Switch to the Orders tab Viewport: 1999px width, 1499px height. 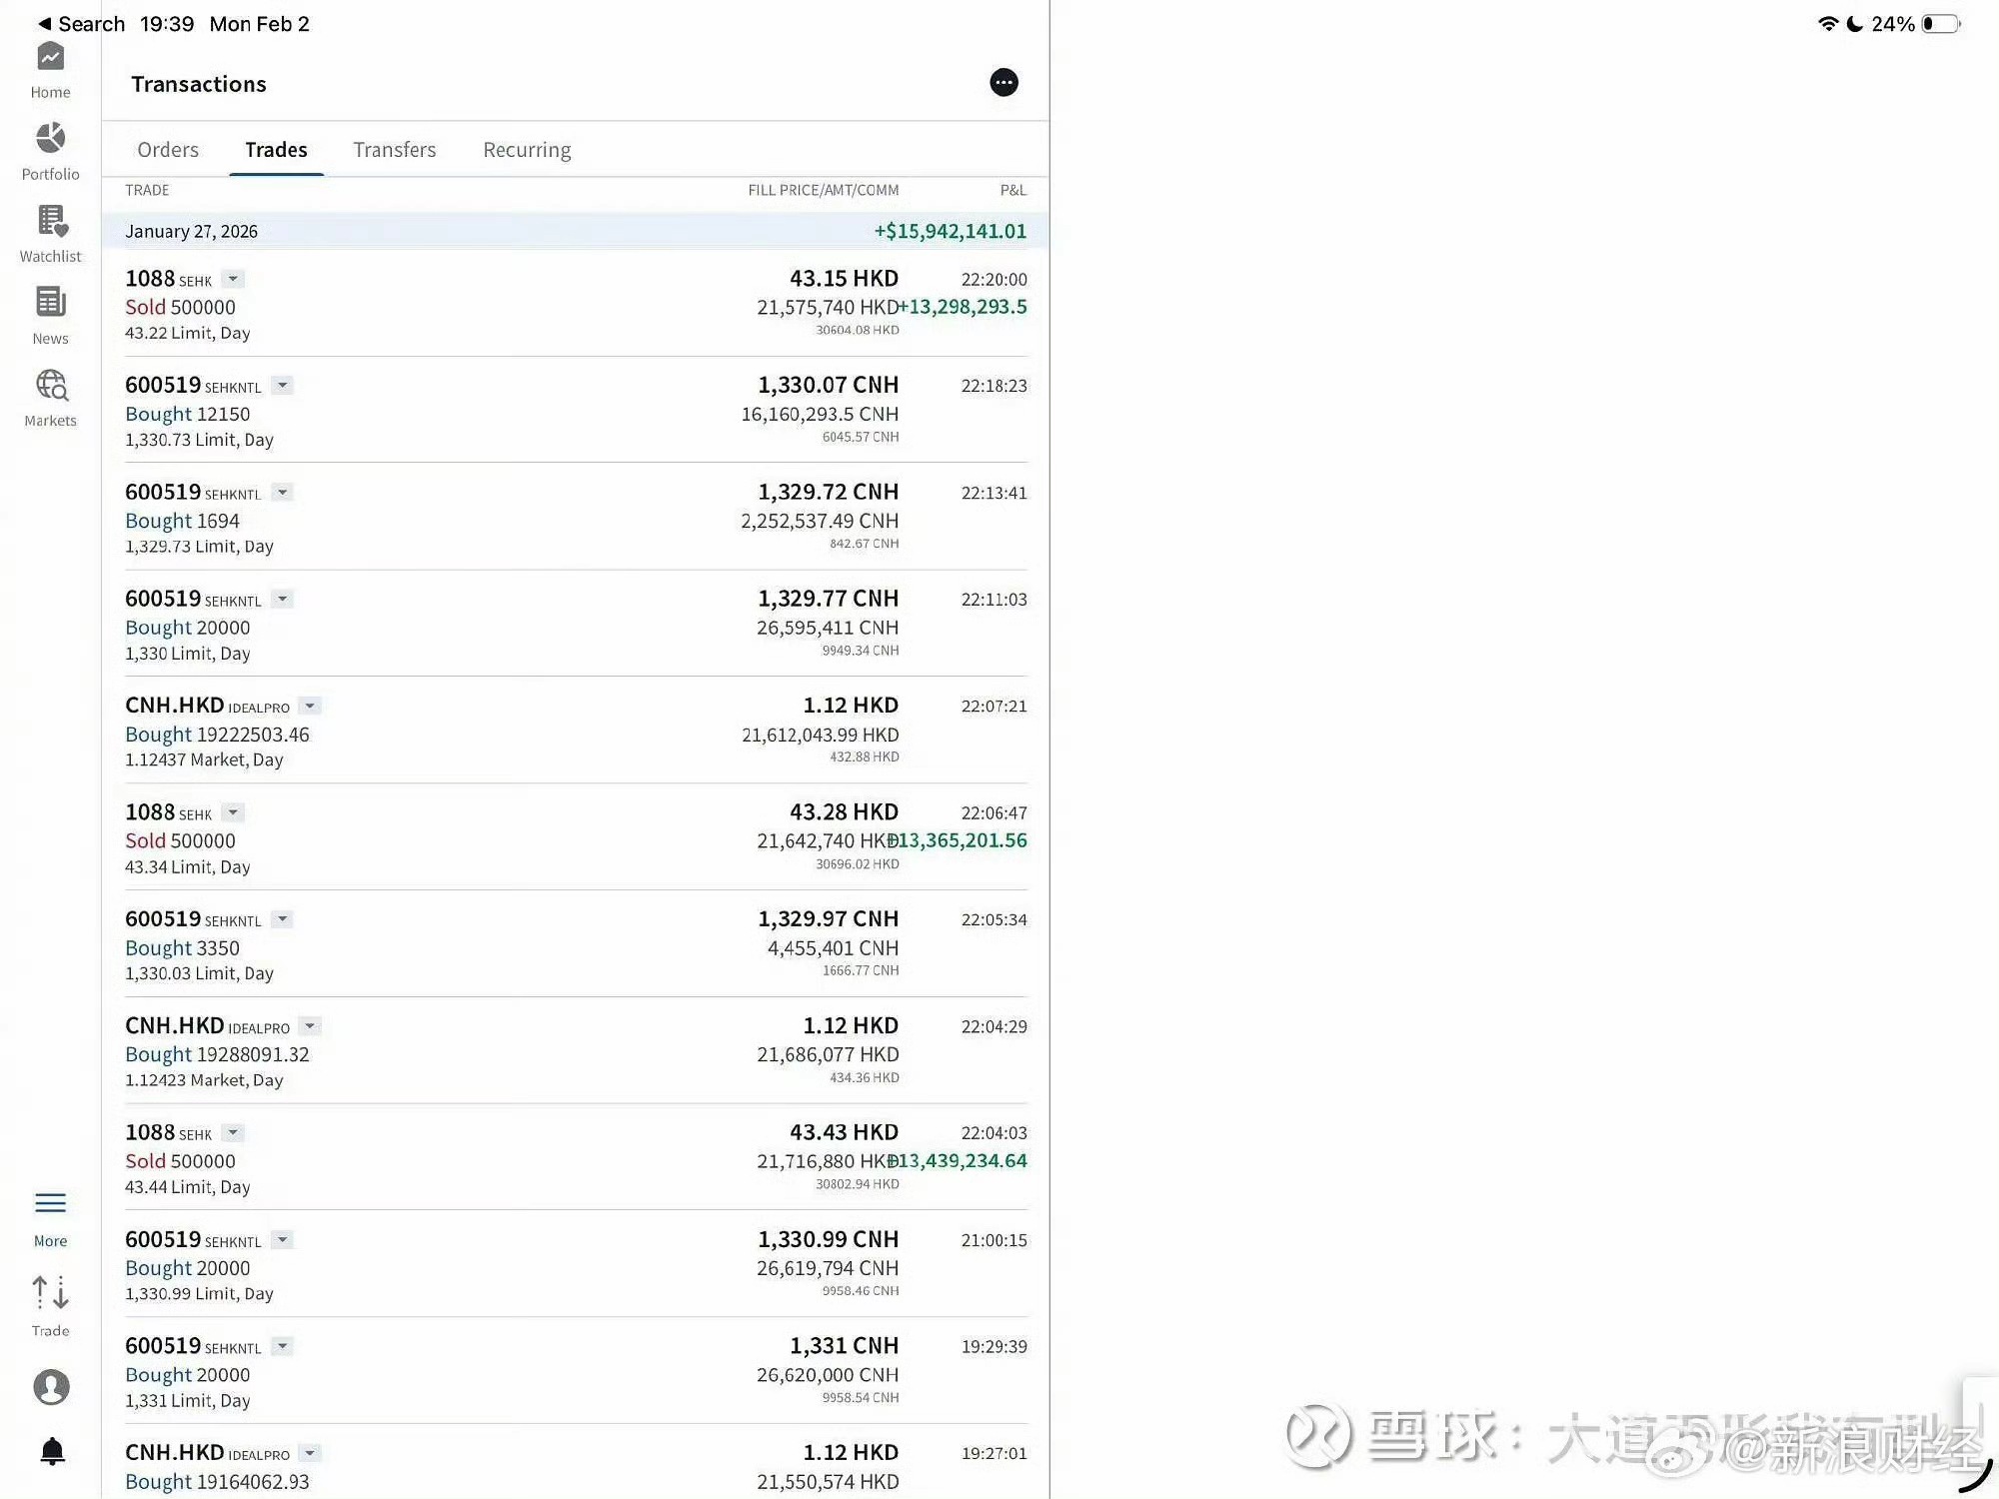click(168, 149)
